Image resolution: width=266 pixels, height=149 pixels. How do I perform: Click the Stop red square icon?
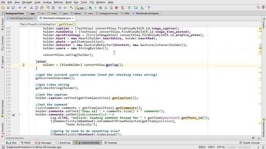click(116, 8)
